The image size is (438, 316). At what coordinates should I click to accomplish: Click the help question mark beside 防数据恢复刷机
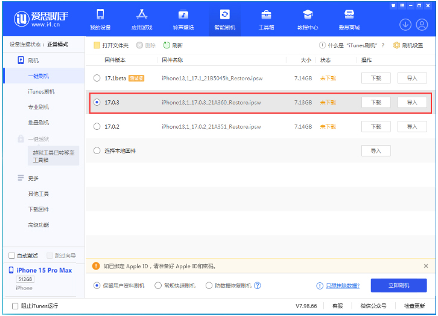258,286
